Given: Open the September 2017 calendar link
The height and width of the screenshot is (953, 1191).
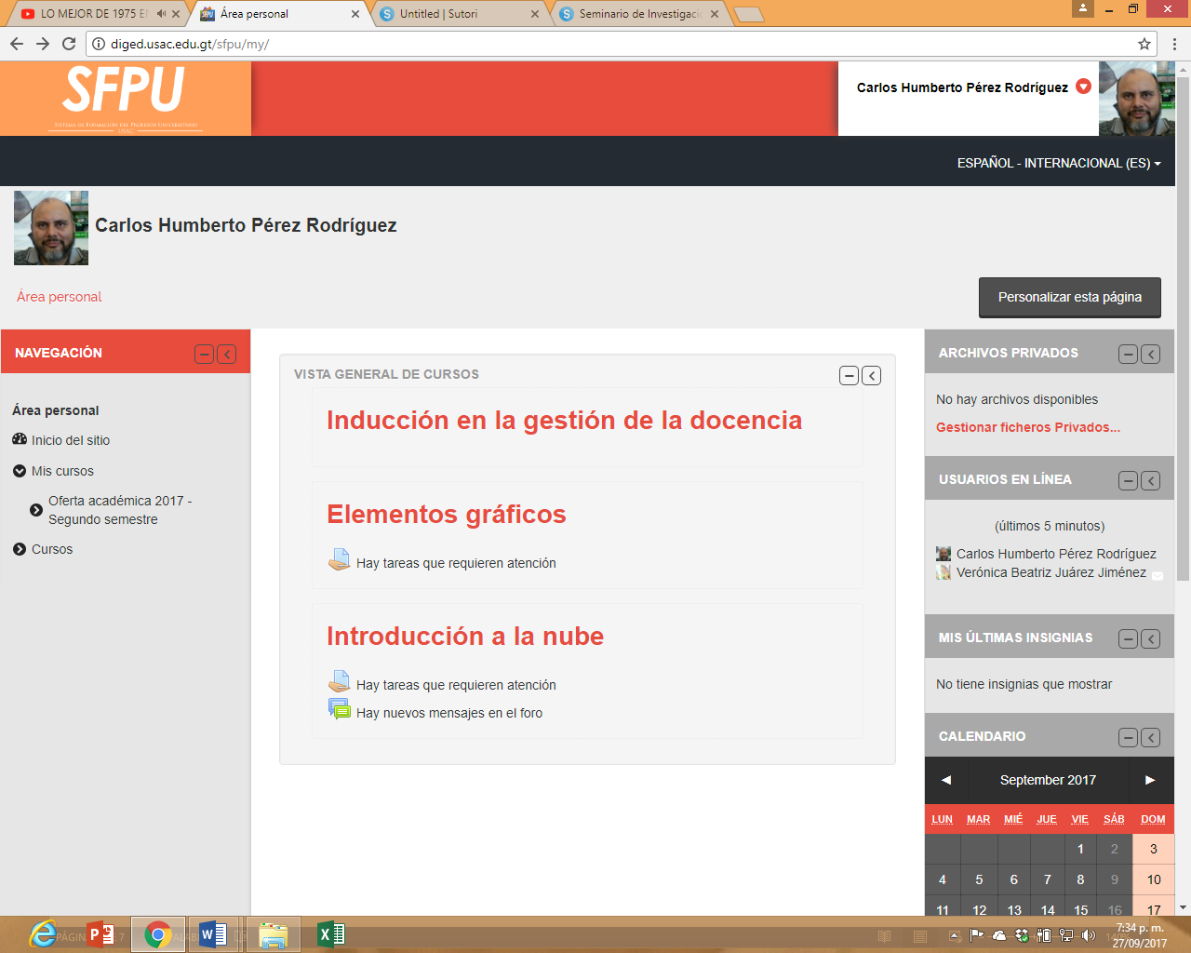Looking at the screenshot, I should 1048,780.
